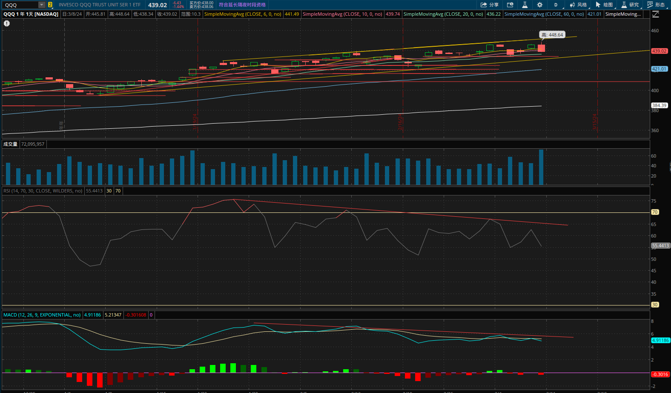Click the high price 高:448.64 in header
671x393 pixels.
click(119, 14)
